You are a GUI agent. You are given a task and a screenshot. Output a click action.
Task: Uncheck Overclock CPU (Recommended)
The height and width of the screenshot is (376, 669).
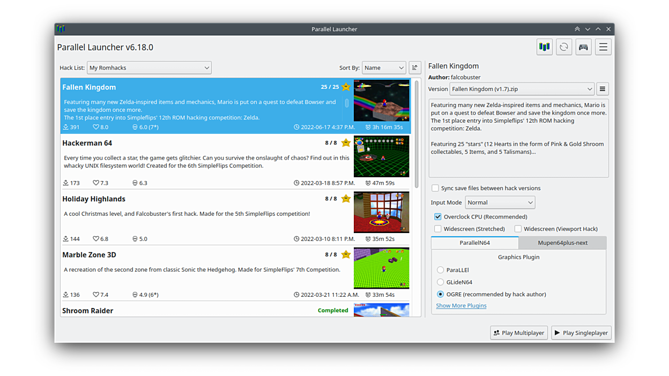coord(438,216)
